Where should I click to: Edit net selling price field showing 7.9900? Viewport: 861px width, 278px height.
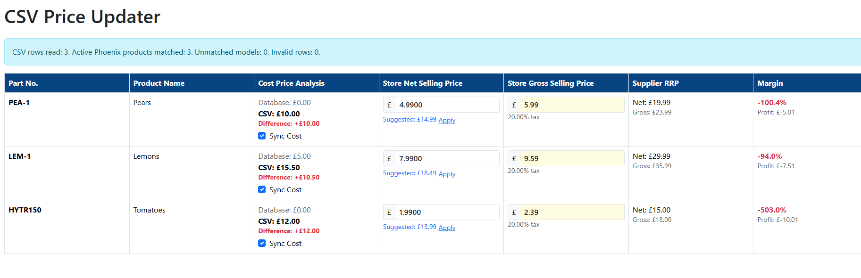[x=447, y=158]
